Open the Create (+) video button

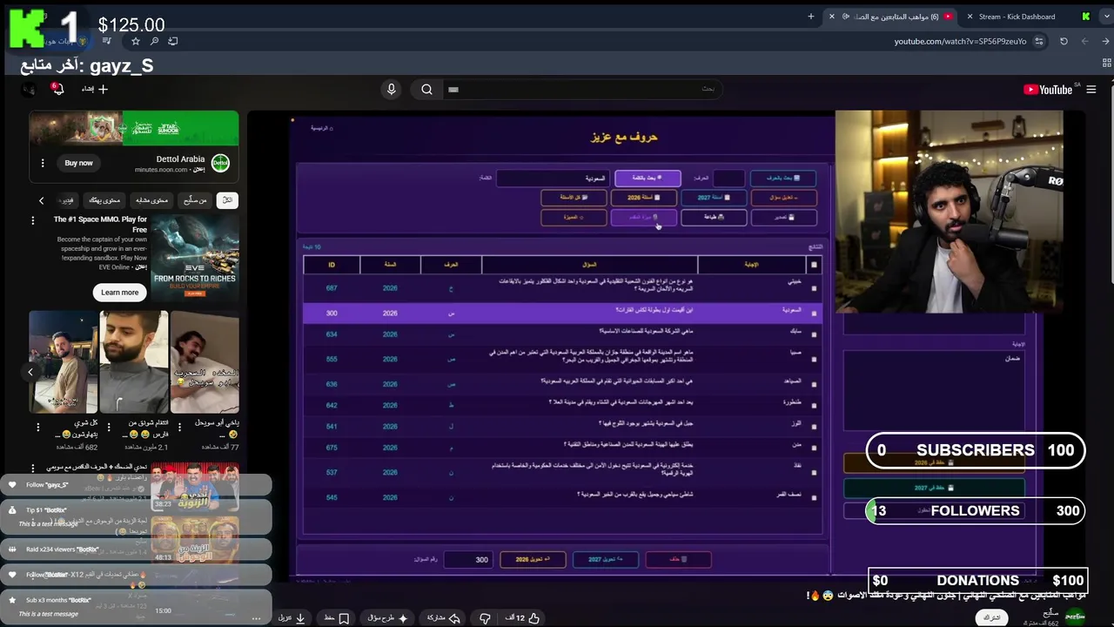pos(95,89)
